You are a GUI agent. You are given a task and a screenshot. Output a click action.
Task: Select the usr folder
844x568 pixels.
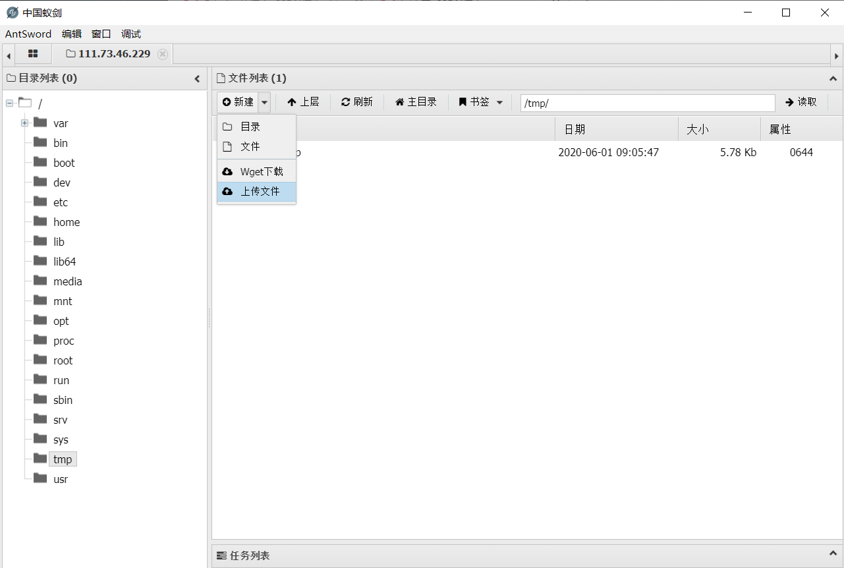click(x=61, y=479)
